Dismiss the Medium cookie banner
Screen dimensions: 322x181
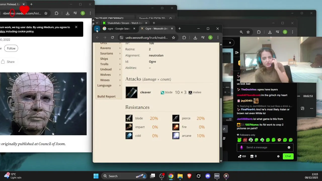coord(76,27)
